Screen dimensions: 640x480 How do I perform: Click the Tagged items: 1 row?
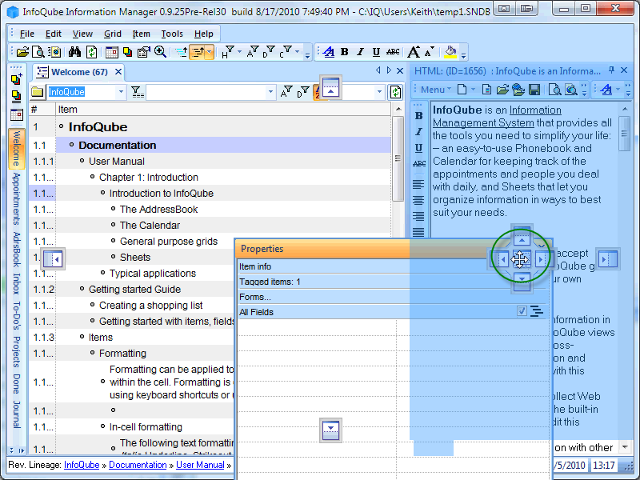point(392,282)
